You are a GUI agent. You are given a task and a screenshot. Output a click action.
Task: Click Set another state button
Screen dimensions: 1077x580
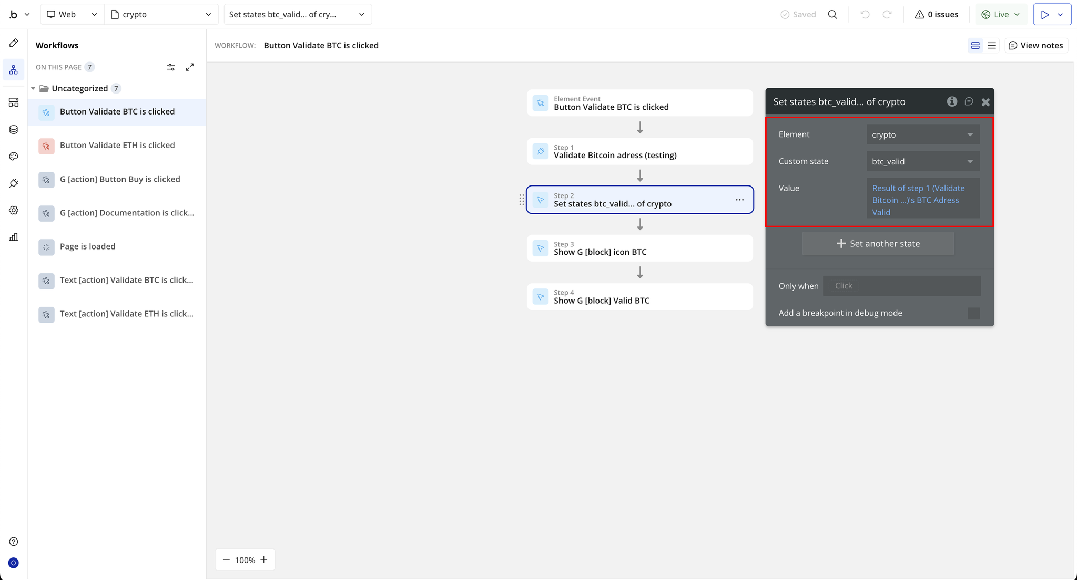(x=878, y=244)
